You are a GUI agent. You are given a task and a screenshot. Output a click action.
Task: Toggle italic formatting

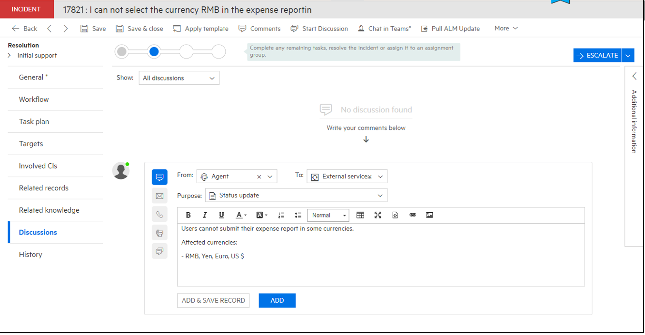[x=205, y=215]
